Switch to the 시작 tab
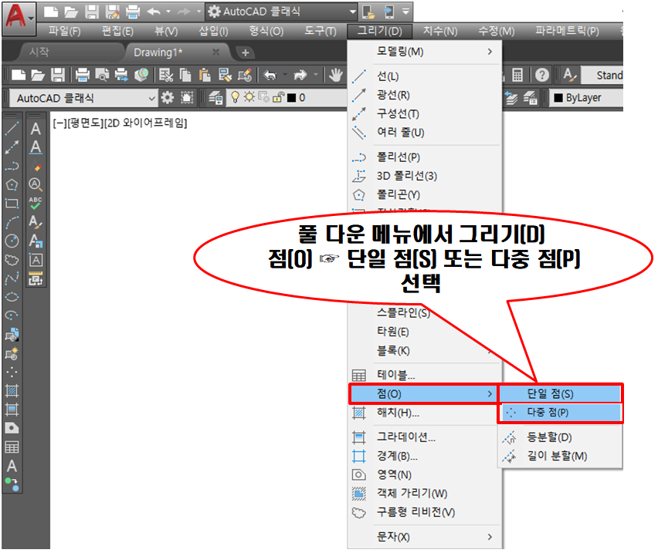 pyautogui.click(x=39, y=52)
